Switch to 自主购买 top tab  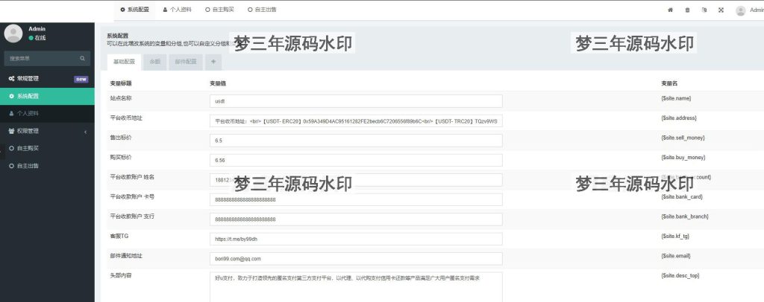tap(220, 10)
